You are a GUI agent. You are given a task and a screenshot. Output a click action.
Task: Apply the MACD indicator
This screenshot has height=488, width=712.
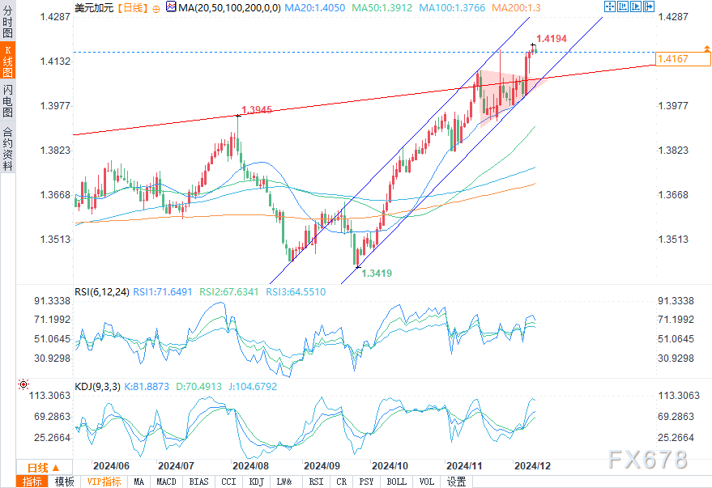pos(166,482)
